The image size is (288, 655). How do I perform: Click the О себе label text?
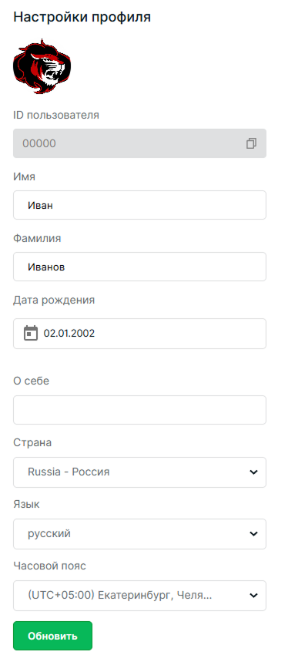pos(32,381)
